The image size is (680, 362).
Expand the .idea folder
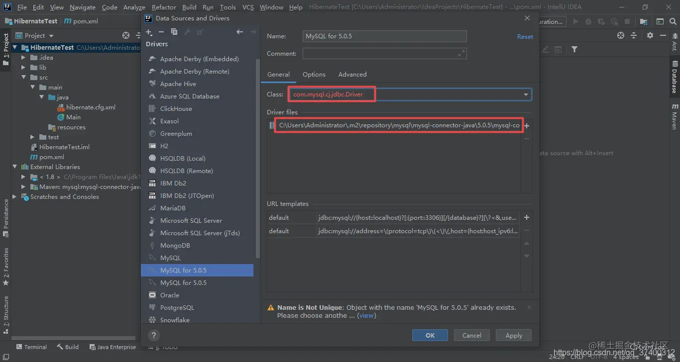pyautogui.click(x=23, y=57)
